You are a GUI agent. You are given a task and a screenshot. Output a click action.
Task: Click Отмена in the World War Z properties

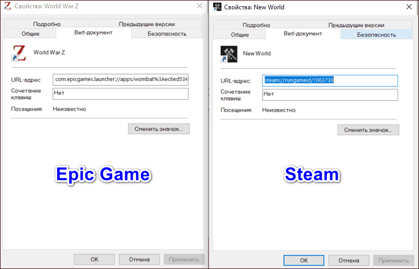pos(139,259)
